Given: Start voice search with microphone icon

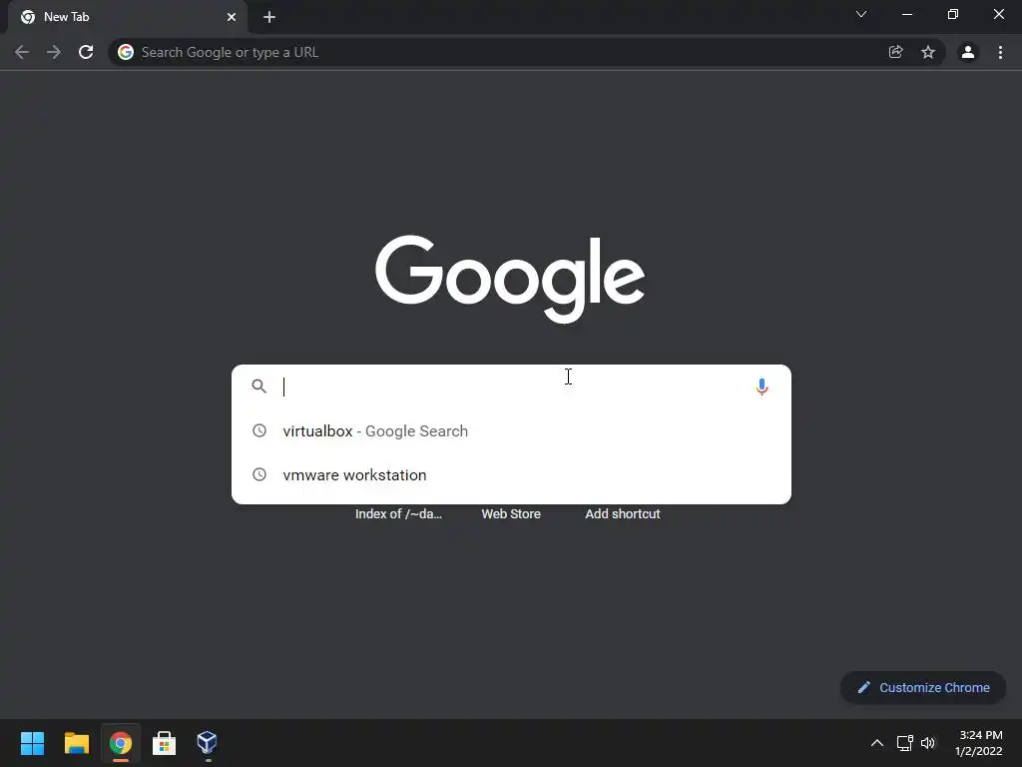Looking at the screenshot, I should pyautogui.click(x=762, y=386).
